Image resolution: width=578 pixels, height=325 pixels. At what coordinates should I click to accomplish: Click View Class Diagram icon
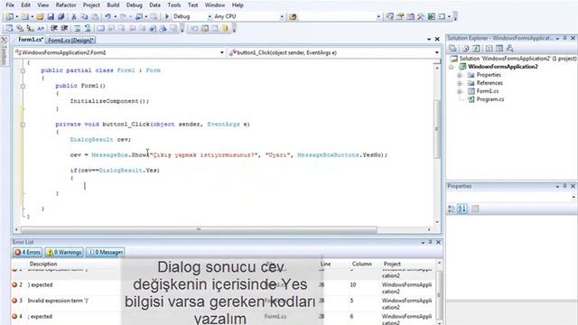509,48
